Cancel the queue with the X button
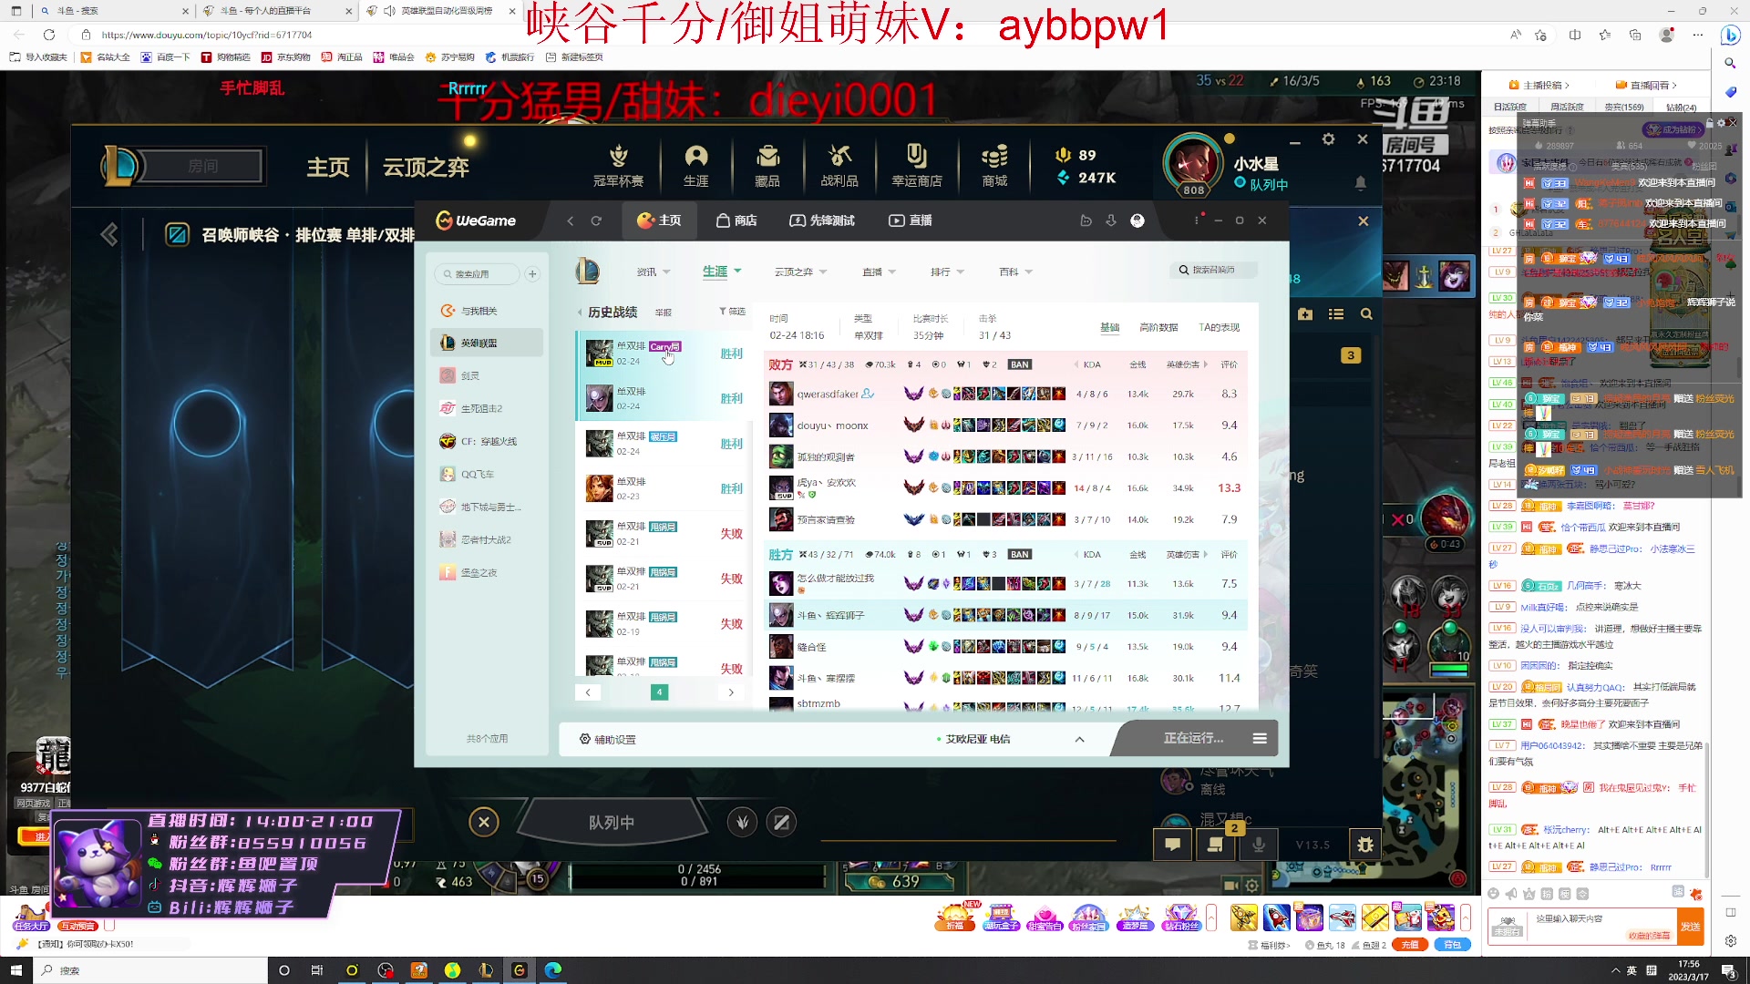1750x984 pixels. [484, 822]
